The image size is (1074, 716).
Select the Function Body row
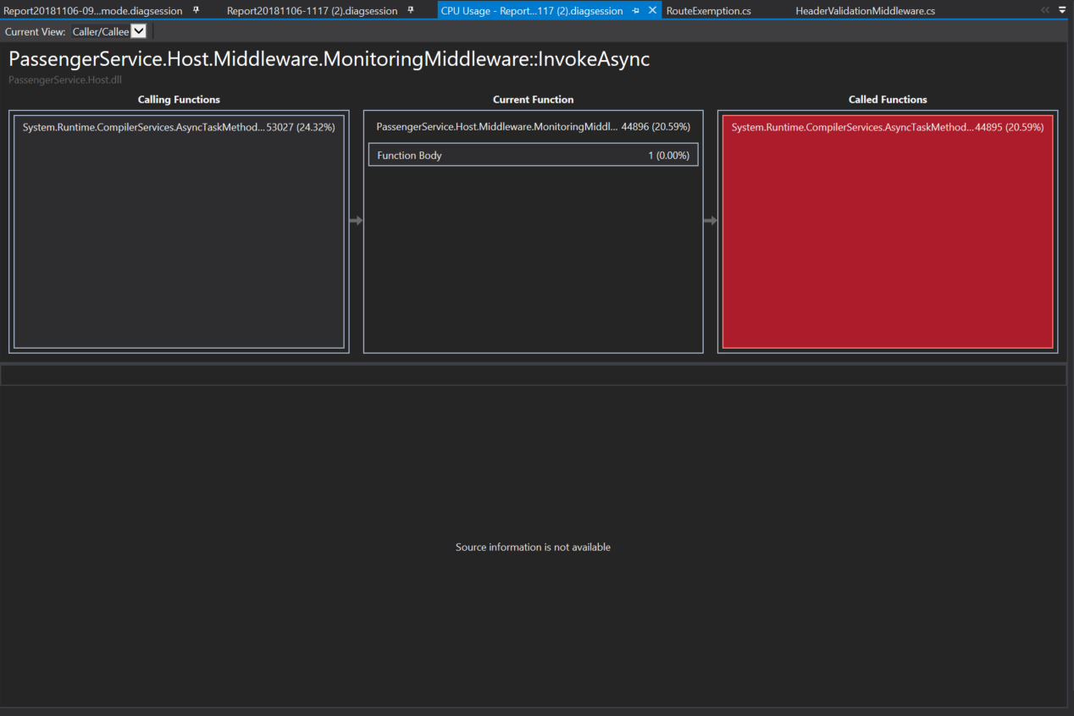tap(533, 155)
